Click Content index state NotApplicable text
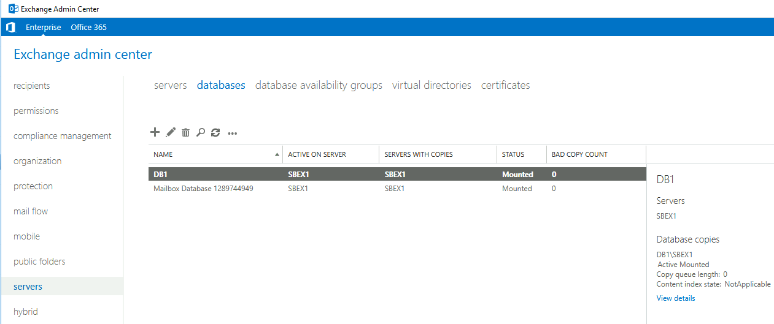Image resolution: width=774 pixels, height=324 pixels. point(714,284)
